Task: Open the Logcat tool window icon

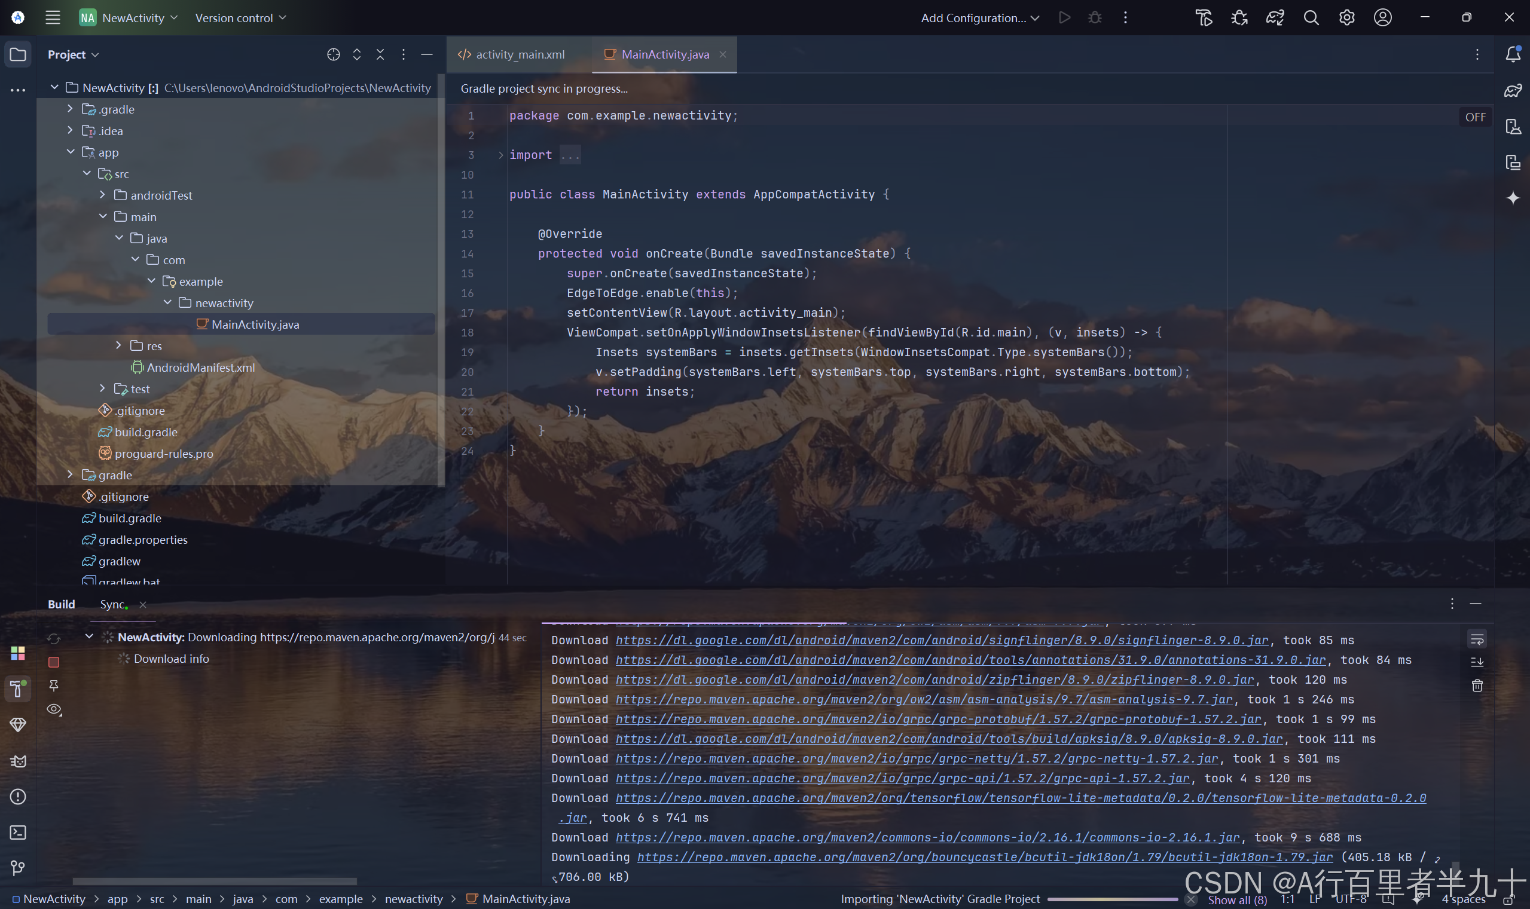Action: 18,761
